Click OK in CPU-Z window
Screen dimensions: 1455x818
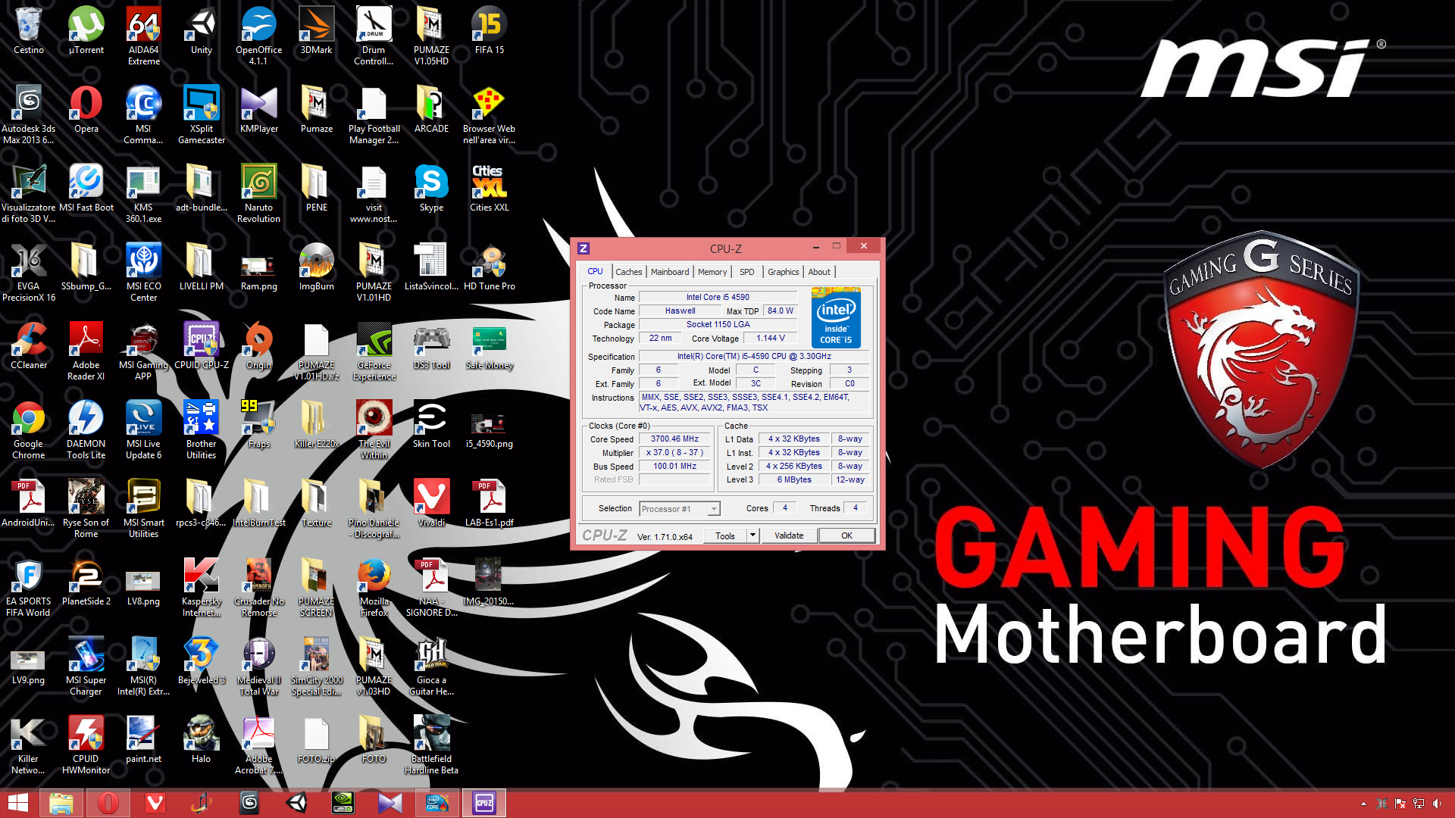(846, 535)
